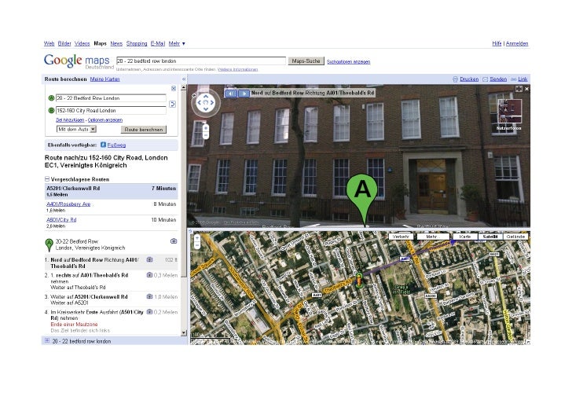Image resolution: width=572 pixels, height=404 pixels.
Task: Click the directions panel scroll down arrow
Action: (184, 332)
